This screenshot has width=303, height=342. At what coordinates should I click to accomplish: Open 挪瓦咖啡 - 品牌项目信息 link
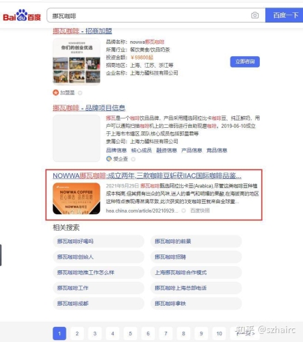89,108
